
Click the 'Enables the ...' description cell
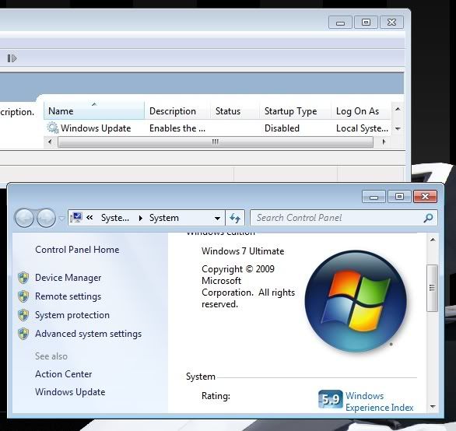point(177,128)
